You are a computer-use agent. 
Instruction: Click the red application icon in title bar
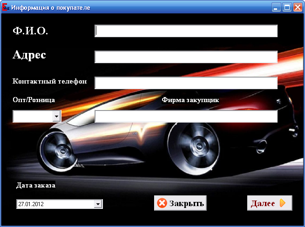5,7
